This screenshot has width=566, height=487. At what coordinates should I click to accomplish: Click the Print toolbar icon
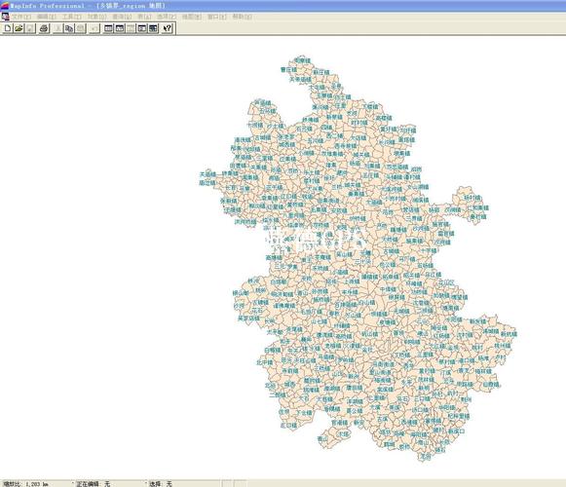[x=44, y=28]
